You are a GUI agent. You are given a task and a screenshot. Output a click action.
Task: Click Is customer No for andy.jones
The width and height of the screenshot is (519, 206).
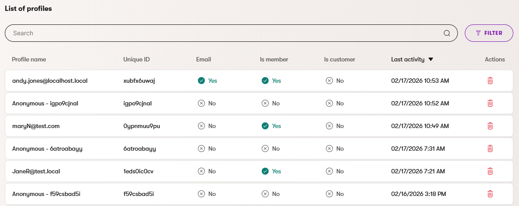point(335,81)
